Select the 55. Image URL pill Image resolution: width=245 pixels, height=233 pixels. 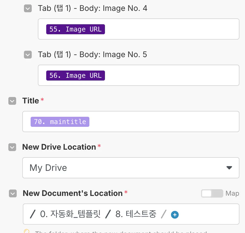click(x=75, y=29)
